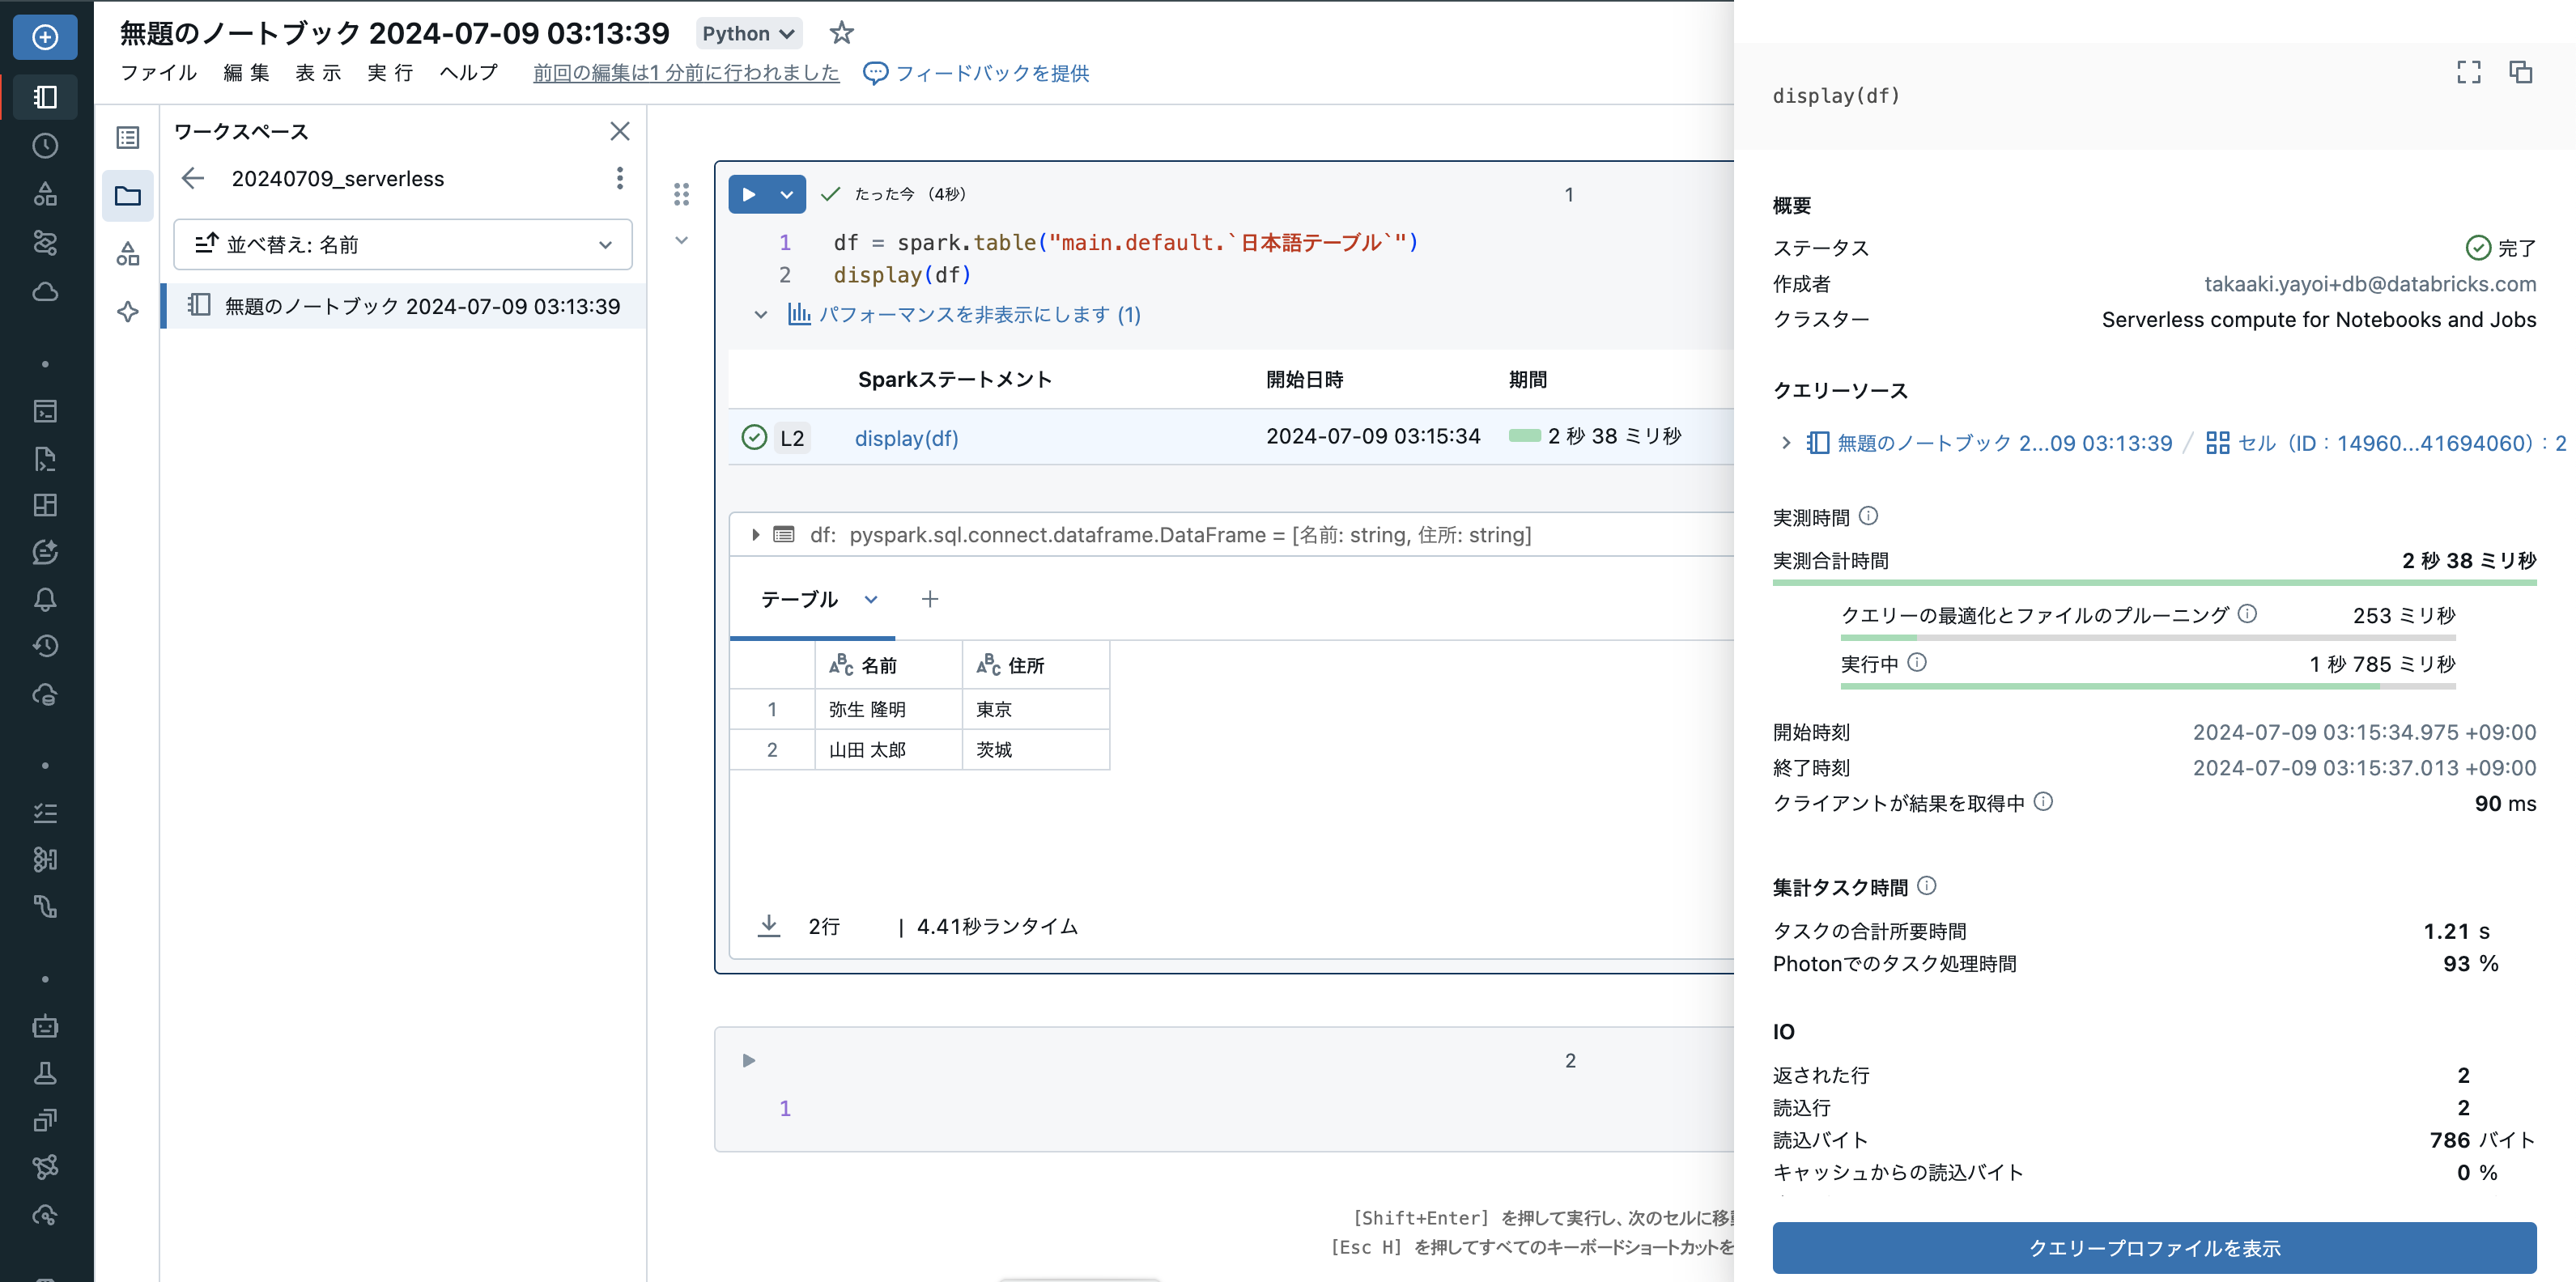
Task: Open run options arrow beside run button
Action: pos(787,194)
